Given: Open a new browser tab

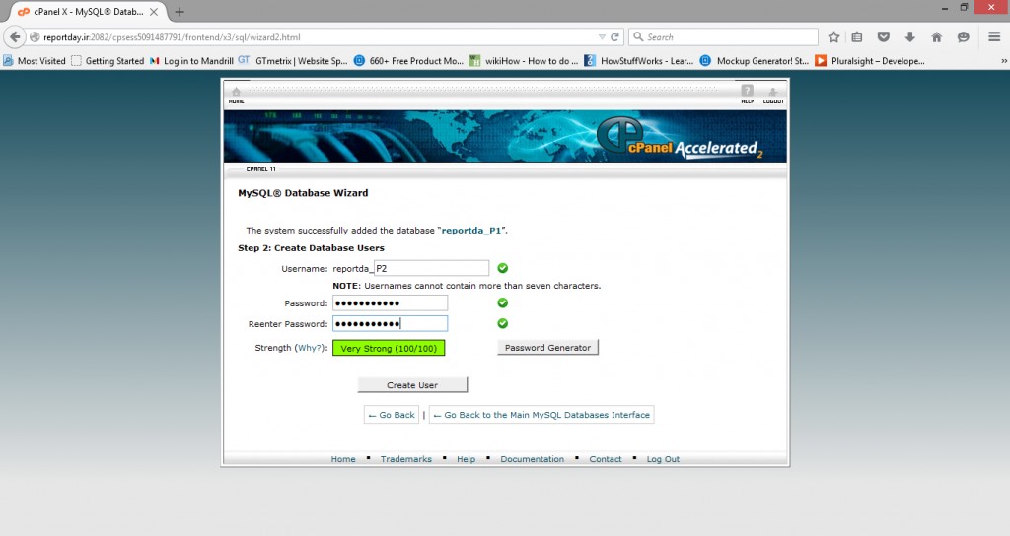Looking at the screenshot, I should point(180,11).
